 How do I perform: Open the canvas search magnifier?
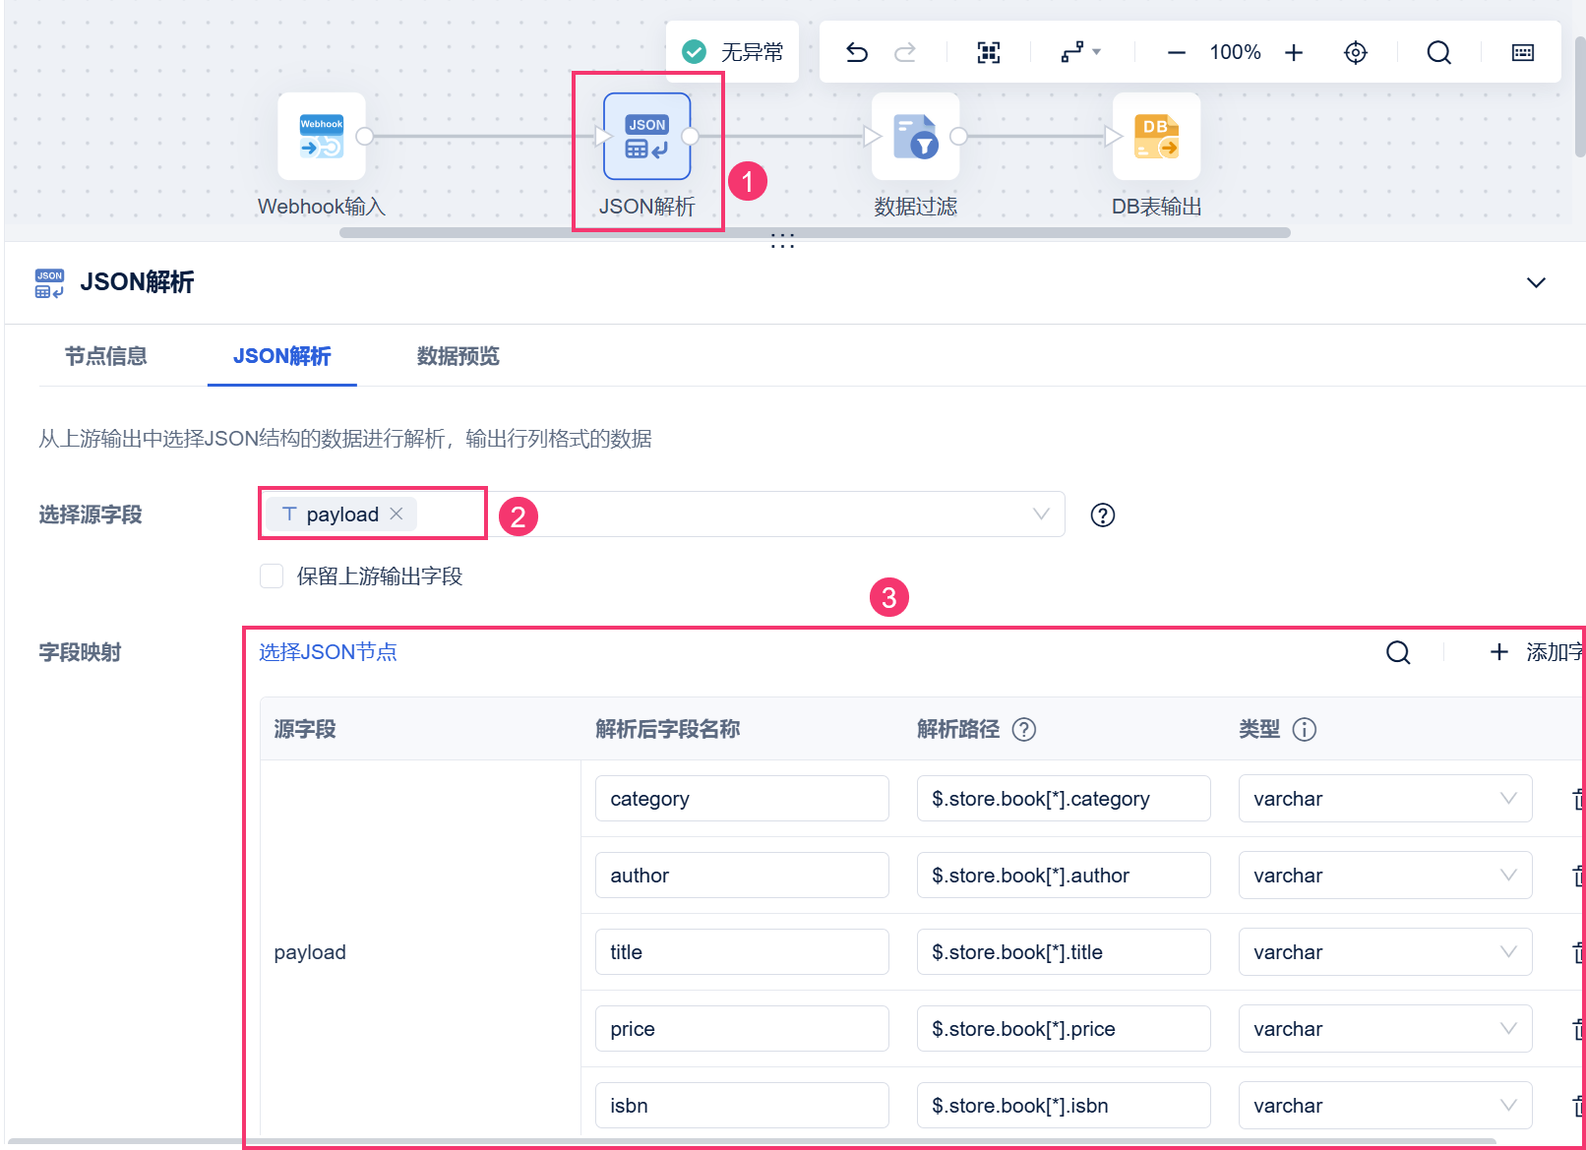(1438, 52)
